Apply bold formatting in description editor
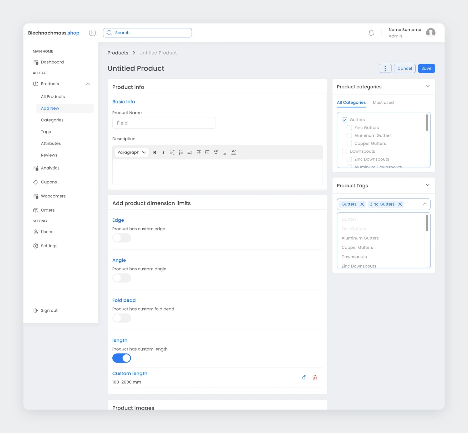 point(155,152)
